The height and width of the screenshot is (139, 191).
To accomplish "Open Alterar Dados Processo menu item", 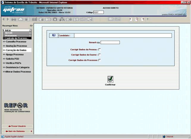I will (17, 72).
